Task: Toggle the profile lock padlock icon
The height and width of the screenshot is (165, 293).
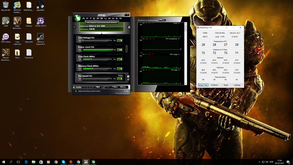Action: pos(74,87)
